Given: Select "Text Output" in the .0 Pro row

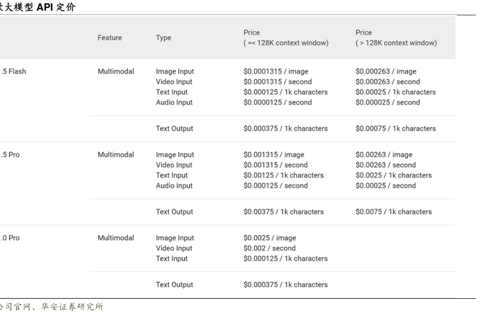Looking at the screenshot, I should click(174, 285).
